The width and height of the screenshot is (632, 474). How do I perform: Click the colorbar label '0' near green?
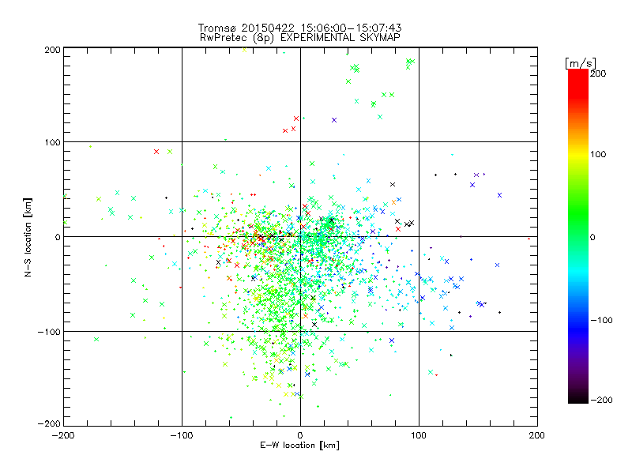(592, 237)
